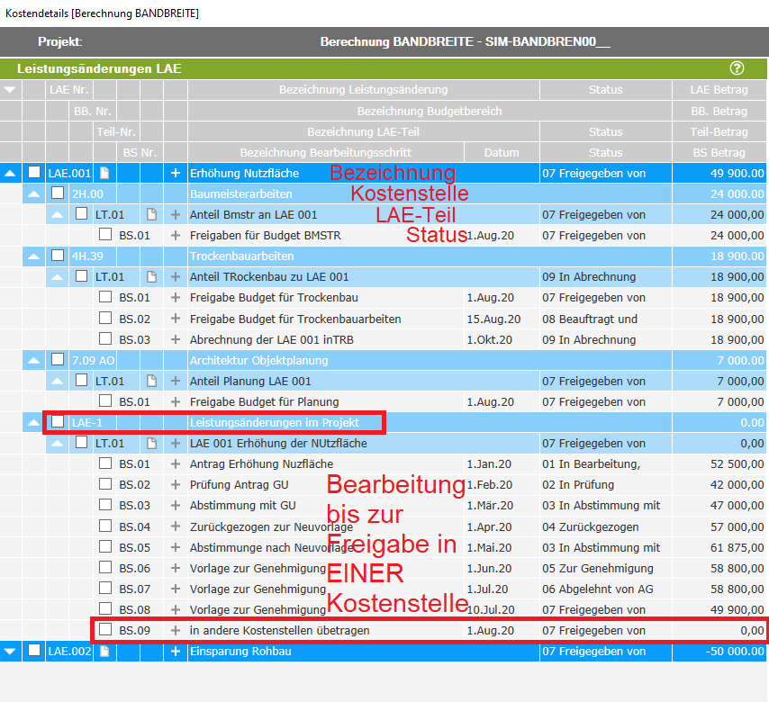Expand the LAE.002 Einsparung Rohbau row
The width and height of the screenshot is (769, 702).
[x=11, y=651]
